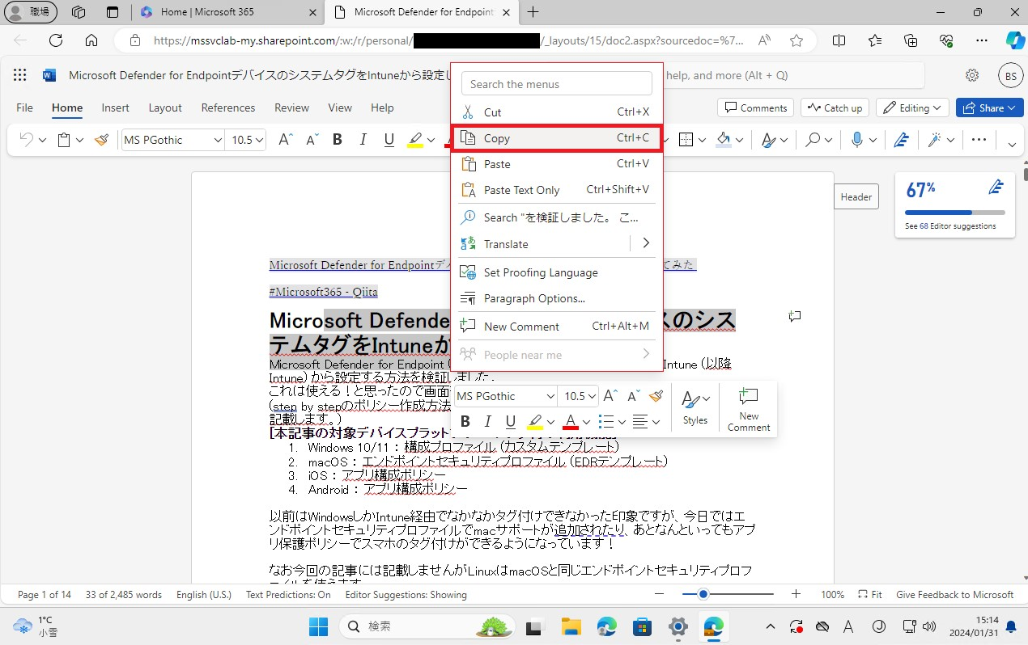Open the #Microsoft365 - Qiita link

323,292
